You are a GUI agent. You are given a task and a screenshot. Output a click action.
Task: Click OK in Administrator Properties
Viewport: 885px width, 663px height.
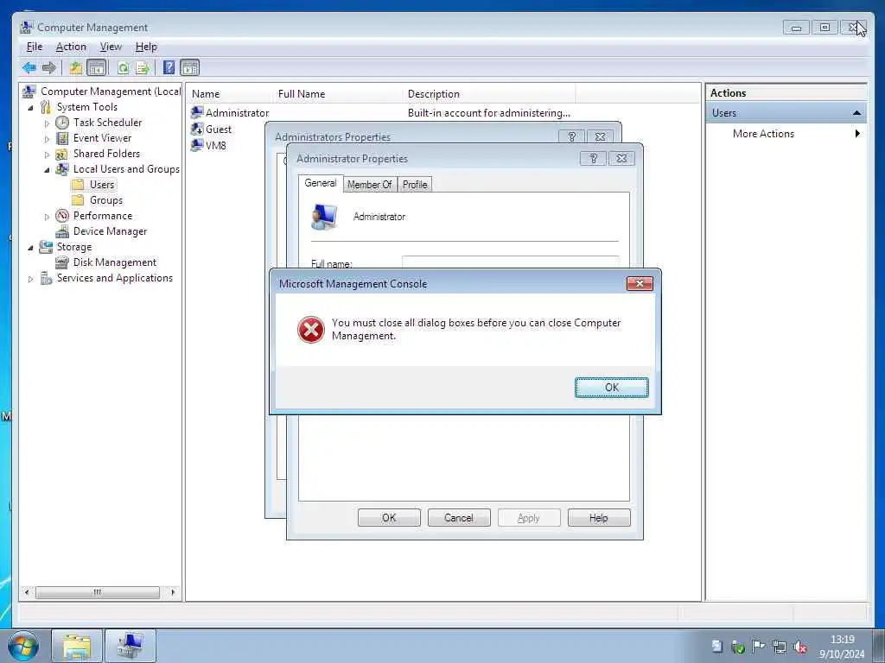(x=389, y=518)
